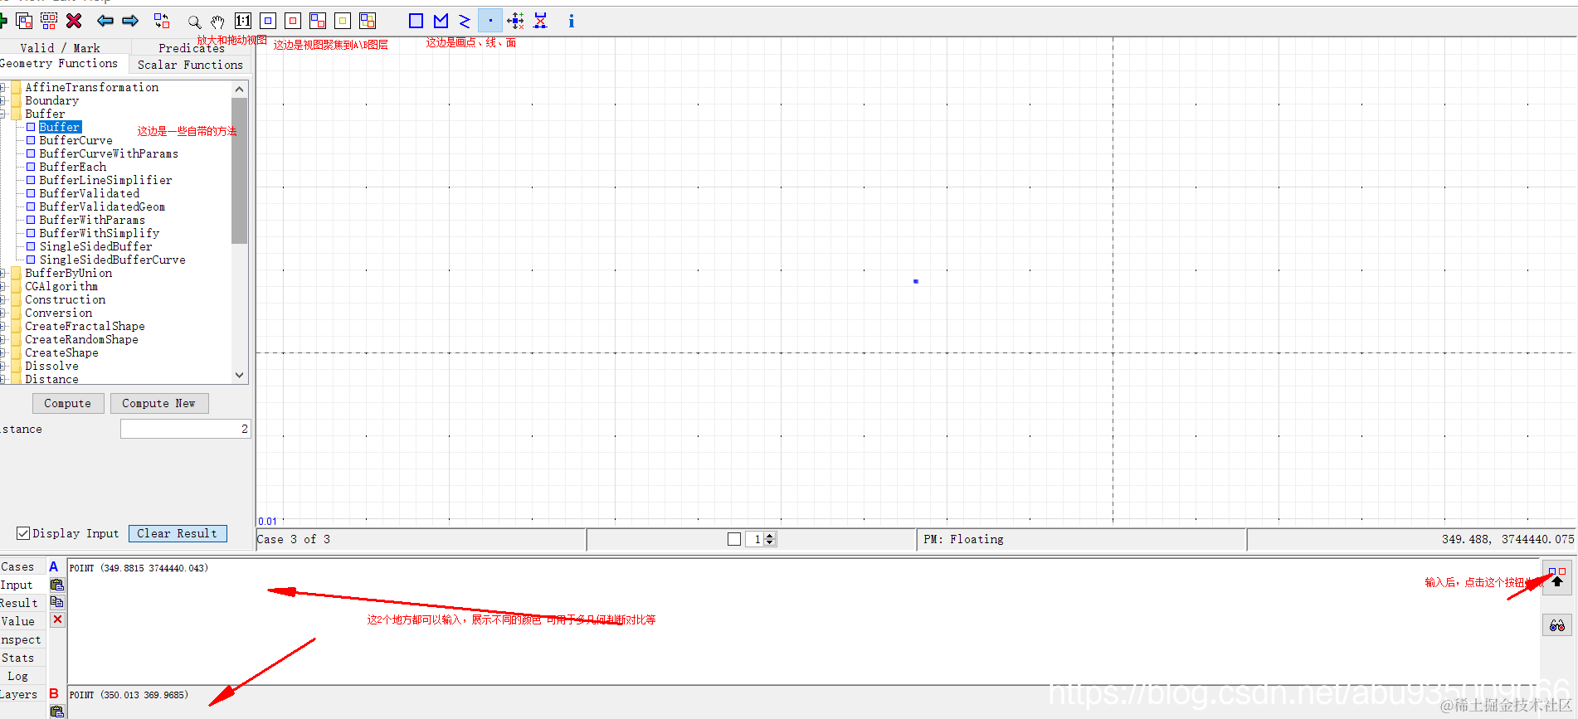Select the Pan hand tool

[x=217, y=22]
